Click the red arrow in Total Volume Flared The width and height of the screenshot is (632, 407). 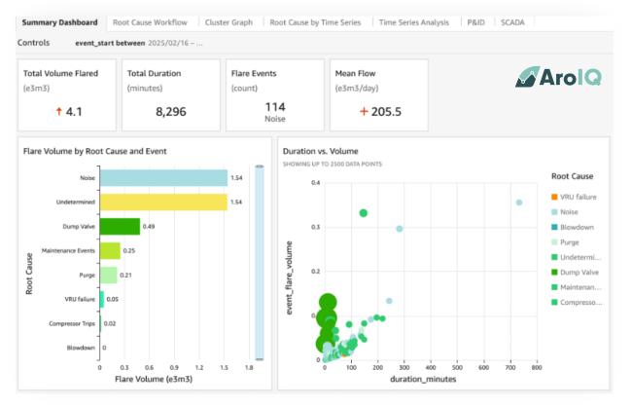pos(59,112)
